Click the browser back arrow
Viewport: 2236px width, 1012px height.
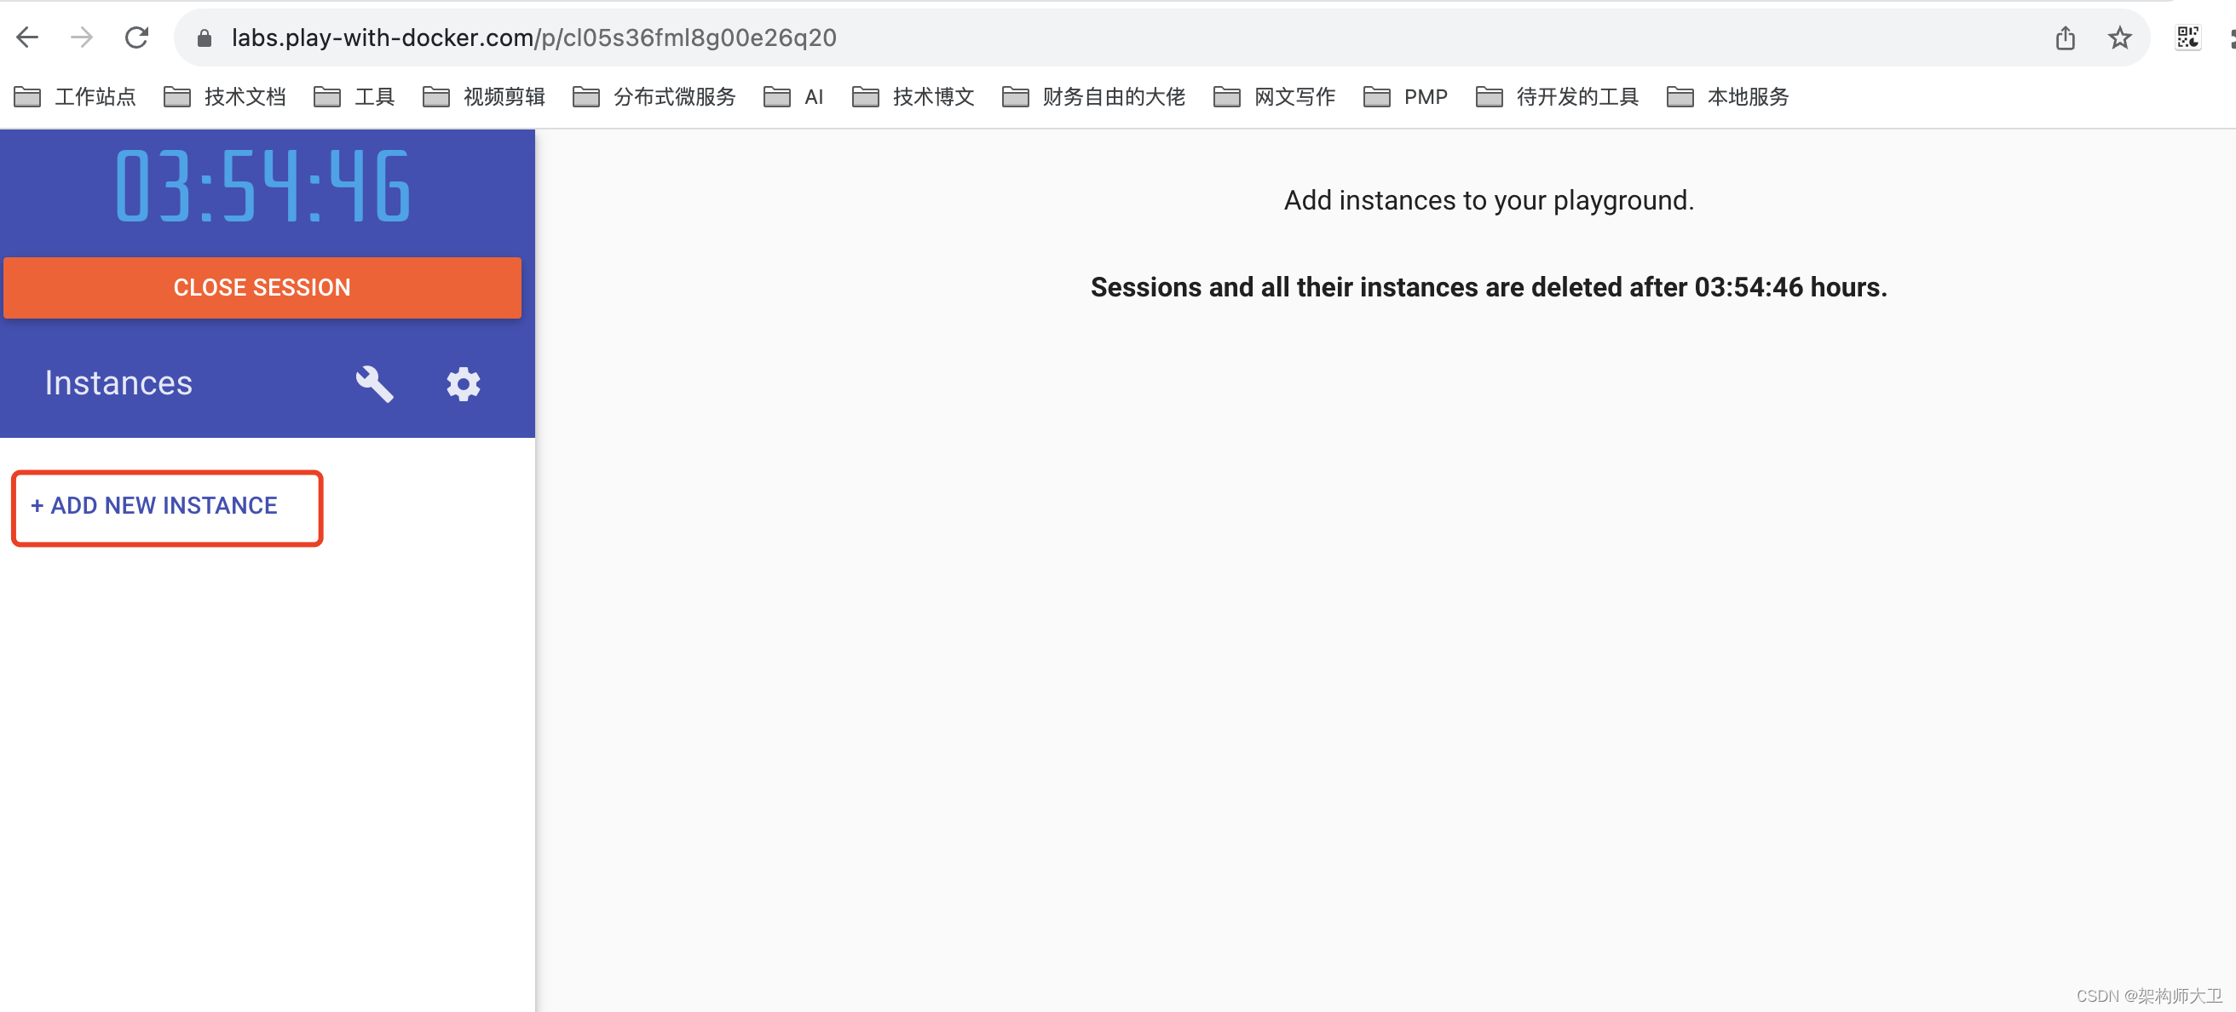pos(27,37)
